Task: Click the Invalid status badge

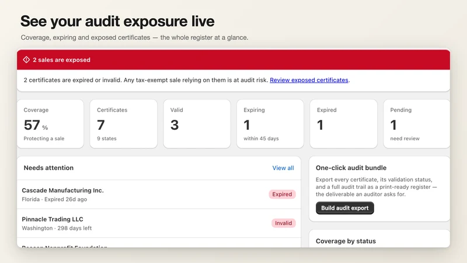Action: [283, 223]
